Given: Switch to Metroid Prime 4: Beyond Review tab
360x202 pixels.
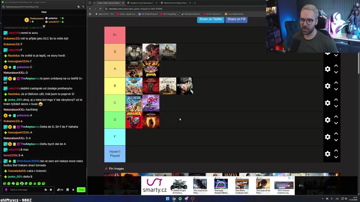Looking at the screenshot, I should [175, 3].
